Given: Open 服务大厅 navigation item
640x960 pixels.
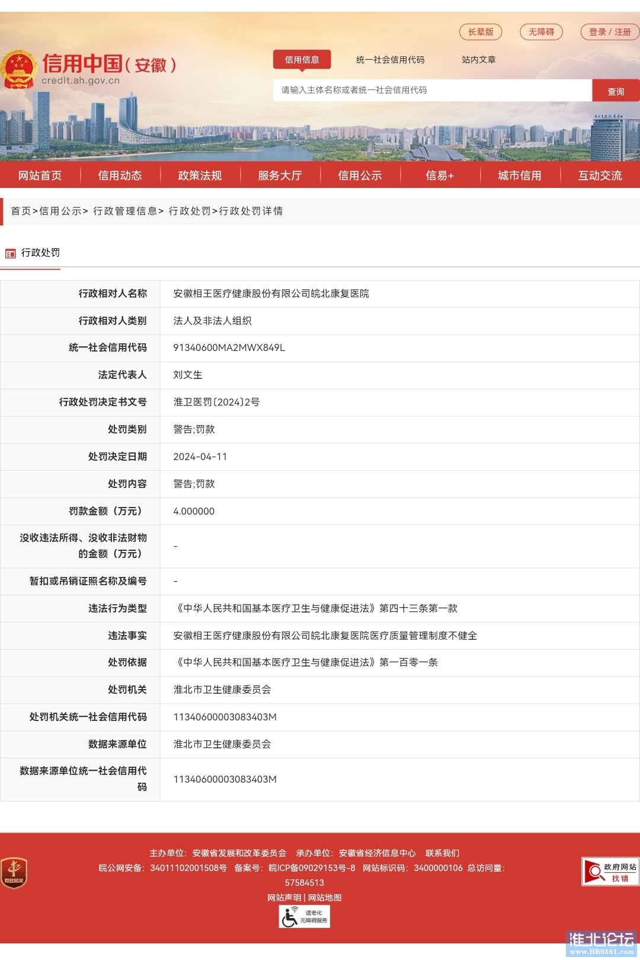Looking at the screenshot, I should tap(280, 176).
